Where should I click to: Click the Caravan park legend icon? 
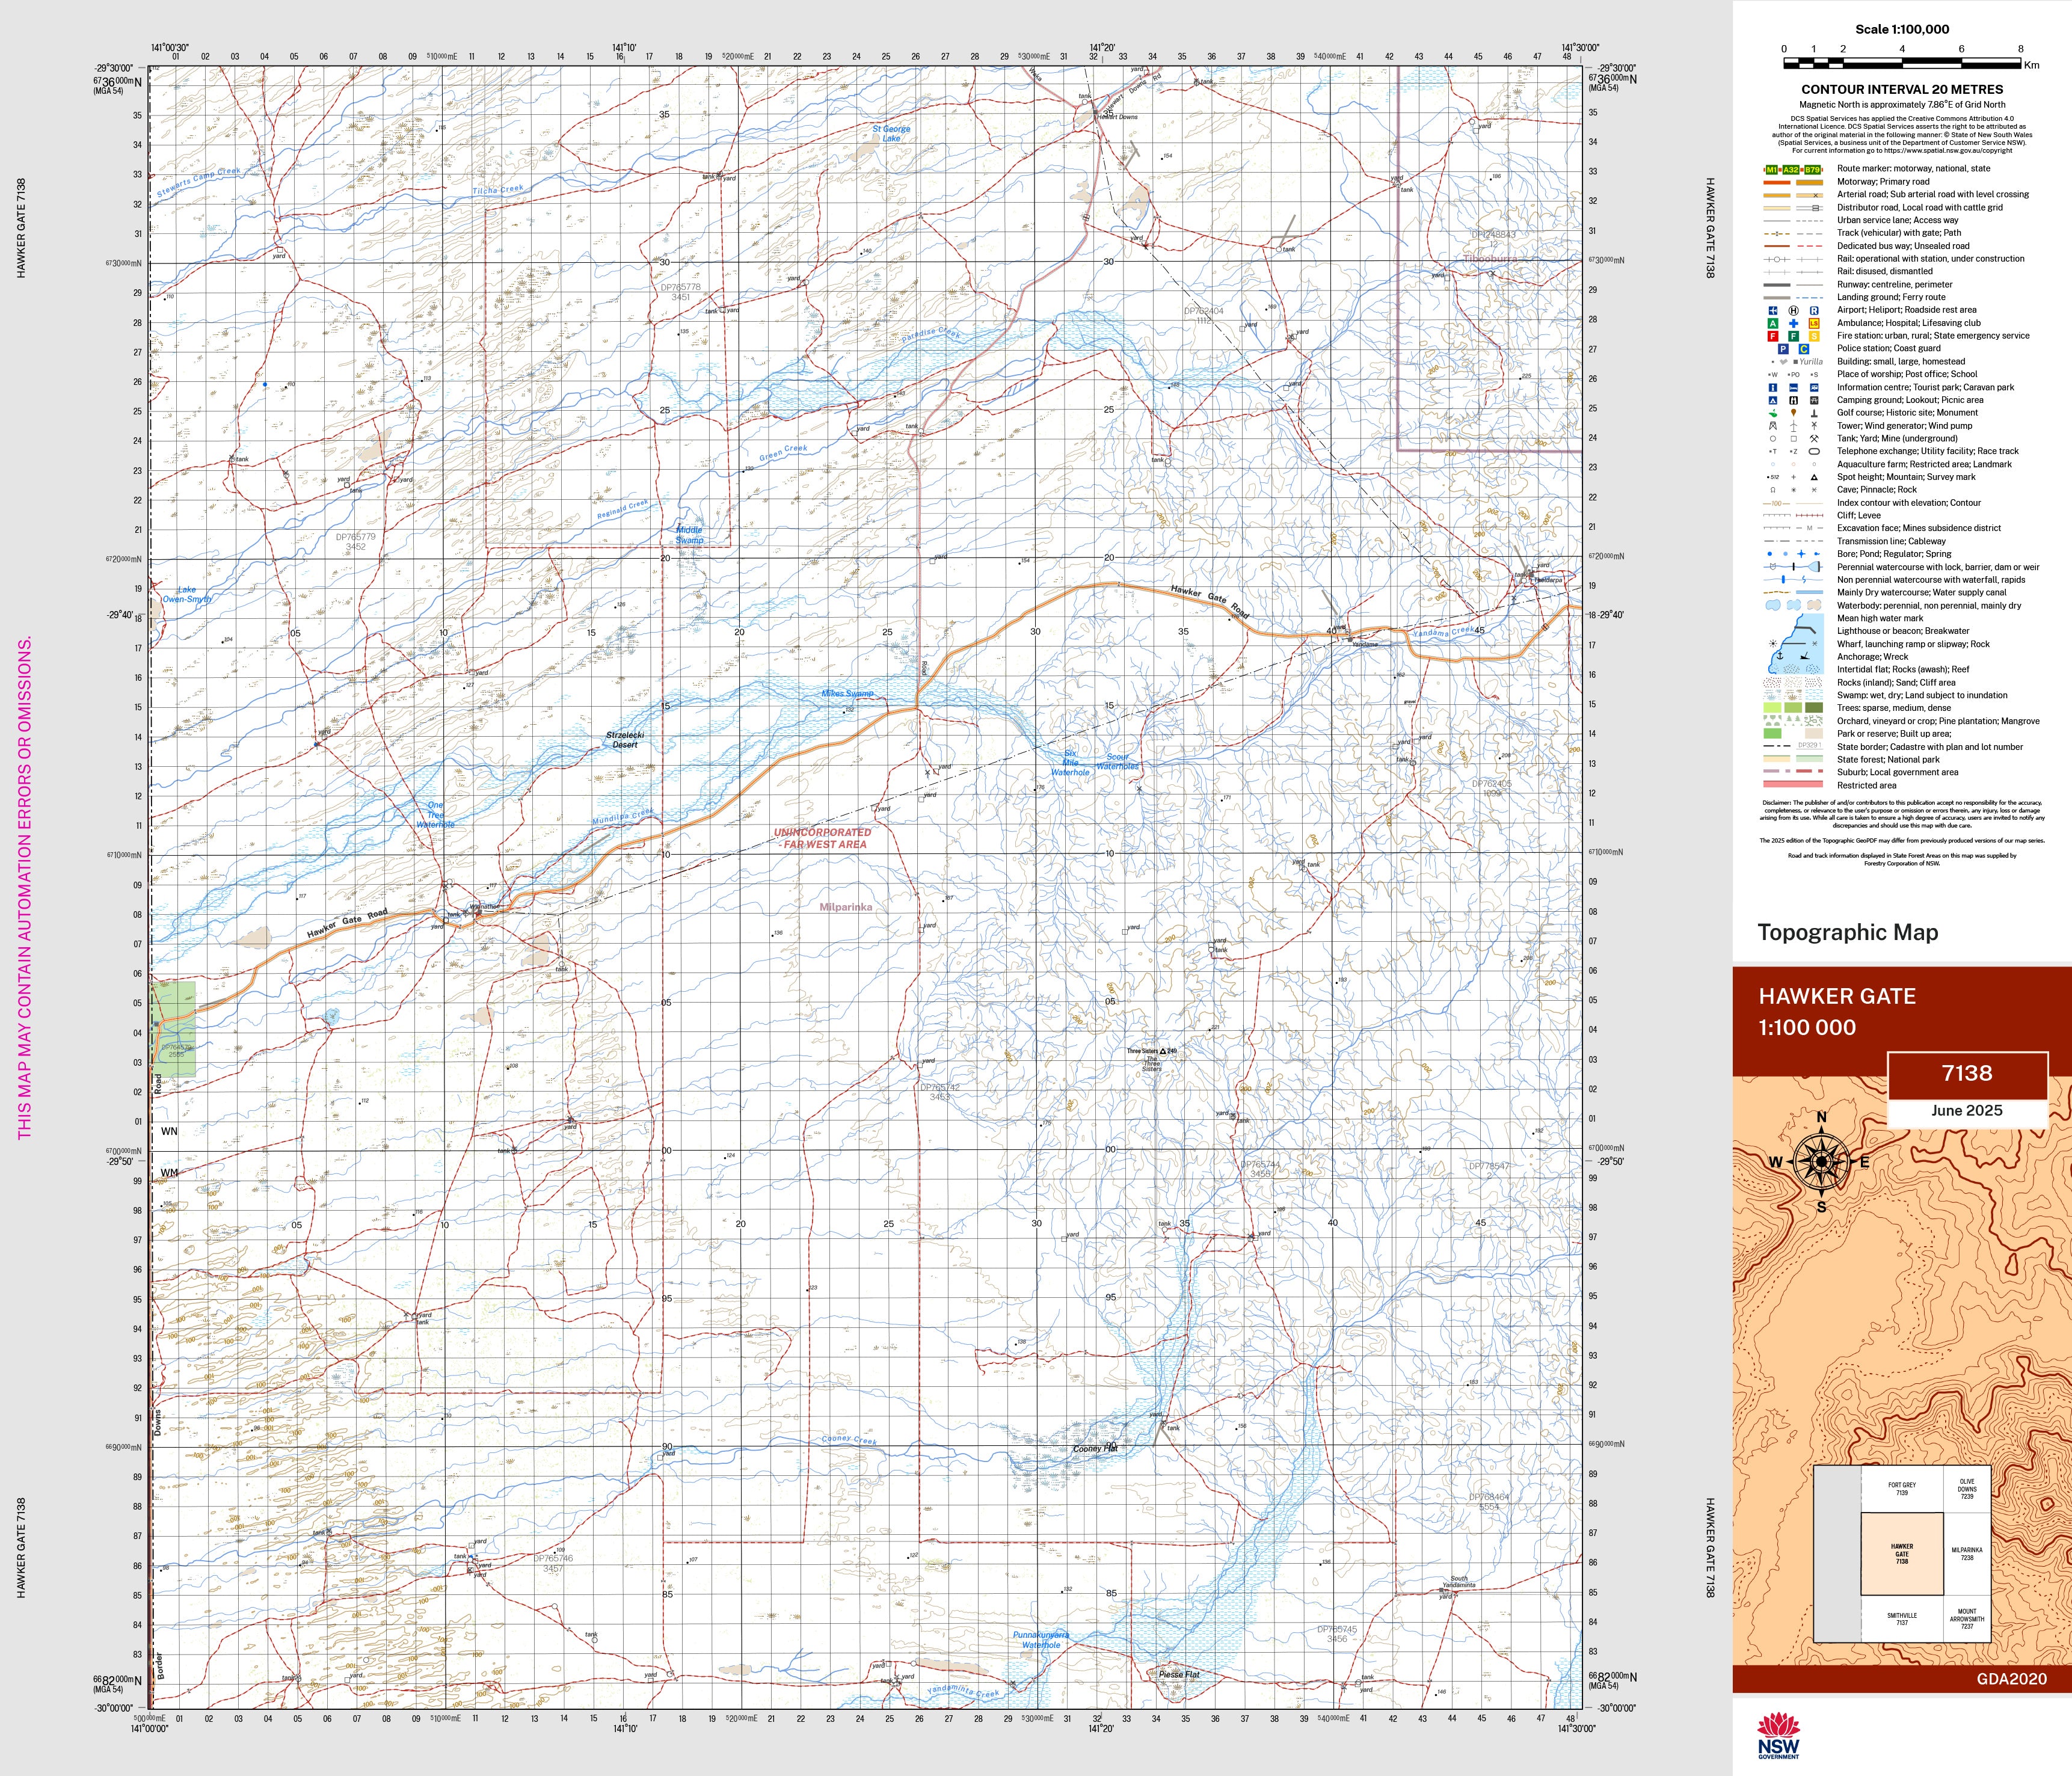pos(1814,387)
